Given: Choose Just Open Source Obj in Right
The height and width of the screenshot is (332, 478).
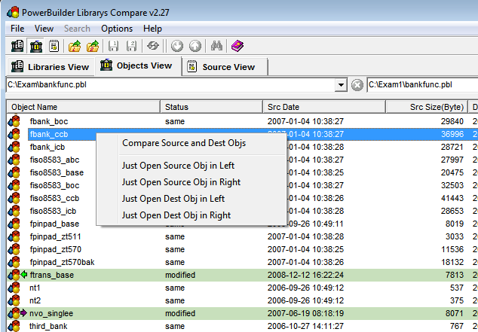Looking at the screenshot, I should (x=191, y=182).
